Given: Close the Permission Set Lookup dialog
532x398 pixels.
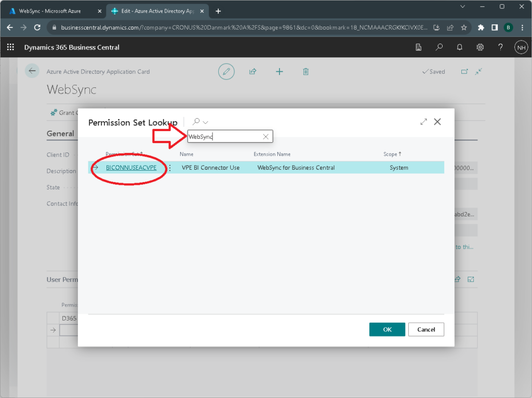Looking at the screenshot, I should (437, 122).
